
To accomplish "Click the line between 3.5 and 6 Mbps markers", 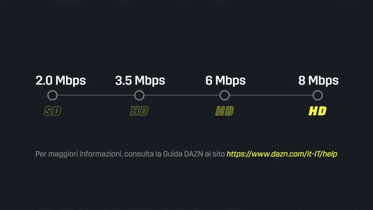I will tap(182, 96).
